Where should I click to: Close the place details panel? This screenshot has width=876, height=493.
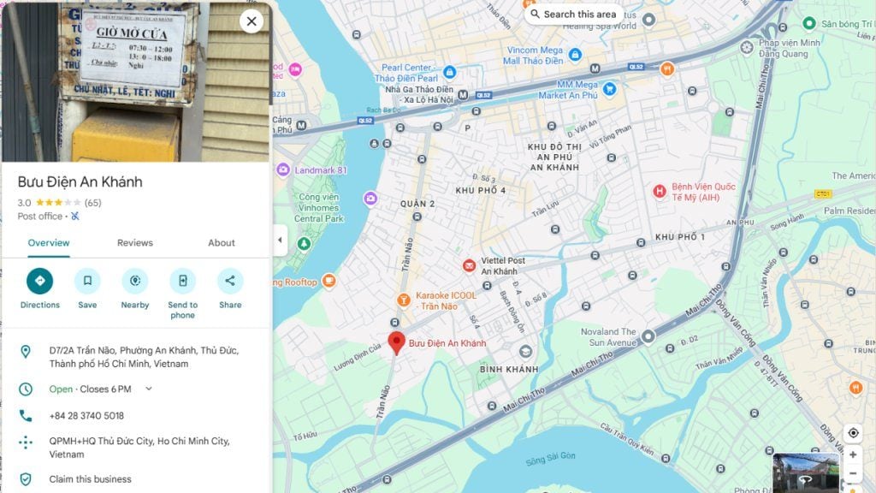252,21
